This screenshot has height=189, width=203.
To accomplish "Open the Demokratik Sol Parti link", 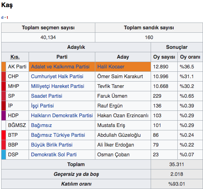I will pos(54,154).
